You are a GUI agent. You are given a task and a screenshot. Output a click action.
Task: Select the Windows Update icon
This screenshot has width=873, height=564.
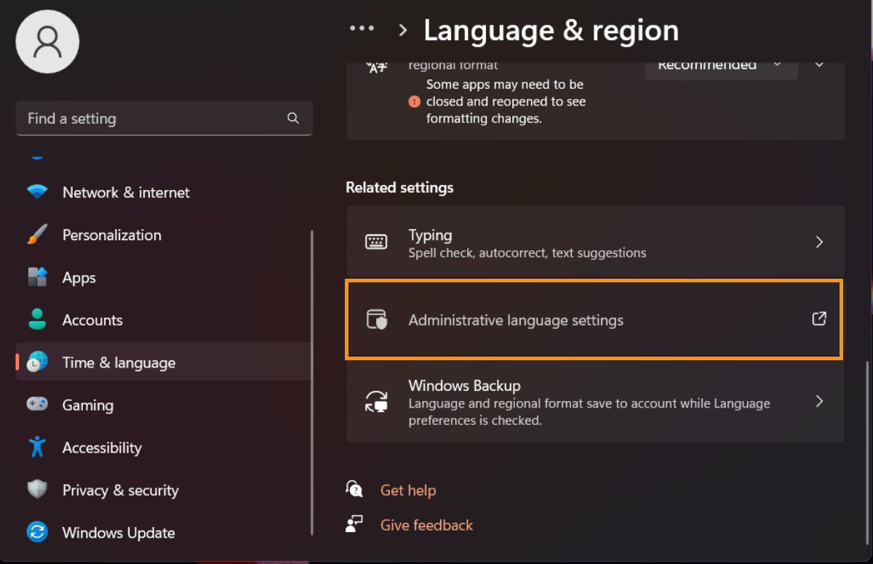36,532
